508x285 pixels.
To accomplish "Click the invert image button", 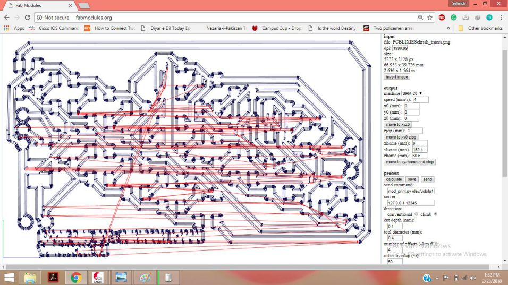I will [x=397, y=77].
